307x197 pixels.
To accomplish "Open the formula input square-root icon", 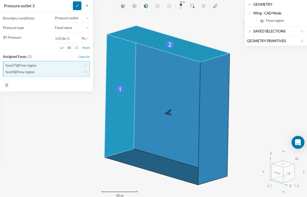I will pyautogui.click(x=76, y=48).
